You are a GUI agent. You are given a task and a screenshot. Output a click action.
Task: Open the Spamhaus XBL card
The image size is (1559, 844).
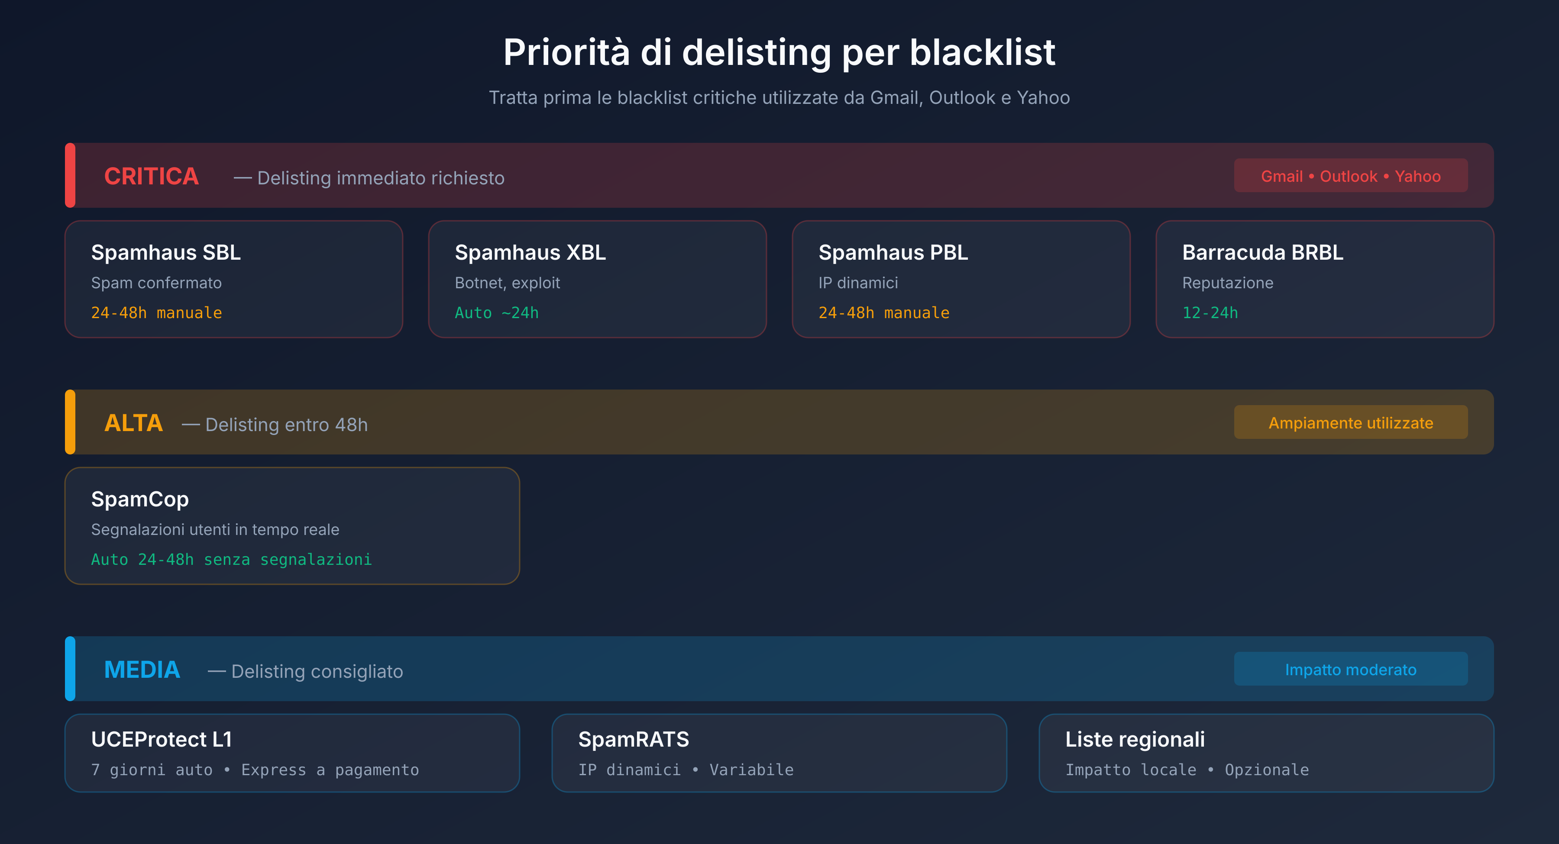[597, 279]
